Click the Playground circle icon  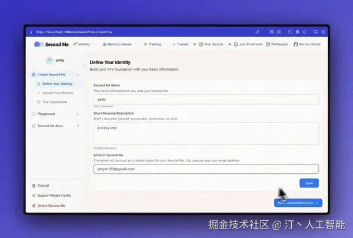point(34,114)
